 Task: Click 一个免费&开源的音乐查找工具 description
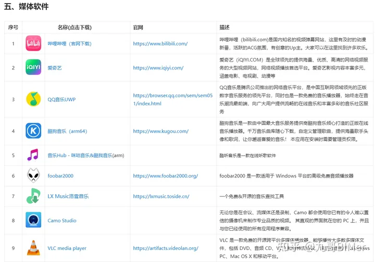click(252, 196)
